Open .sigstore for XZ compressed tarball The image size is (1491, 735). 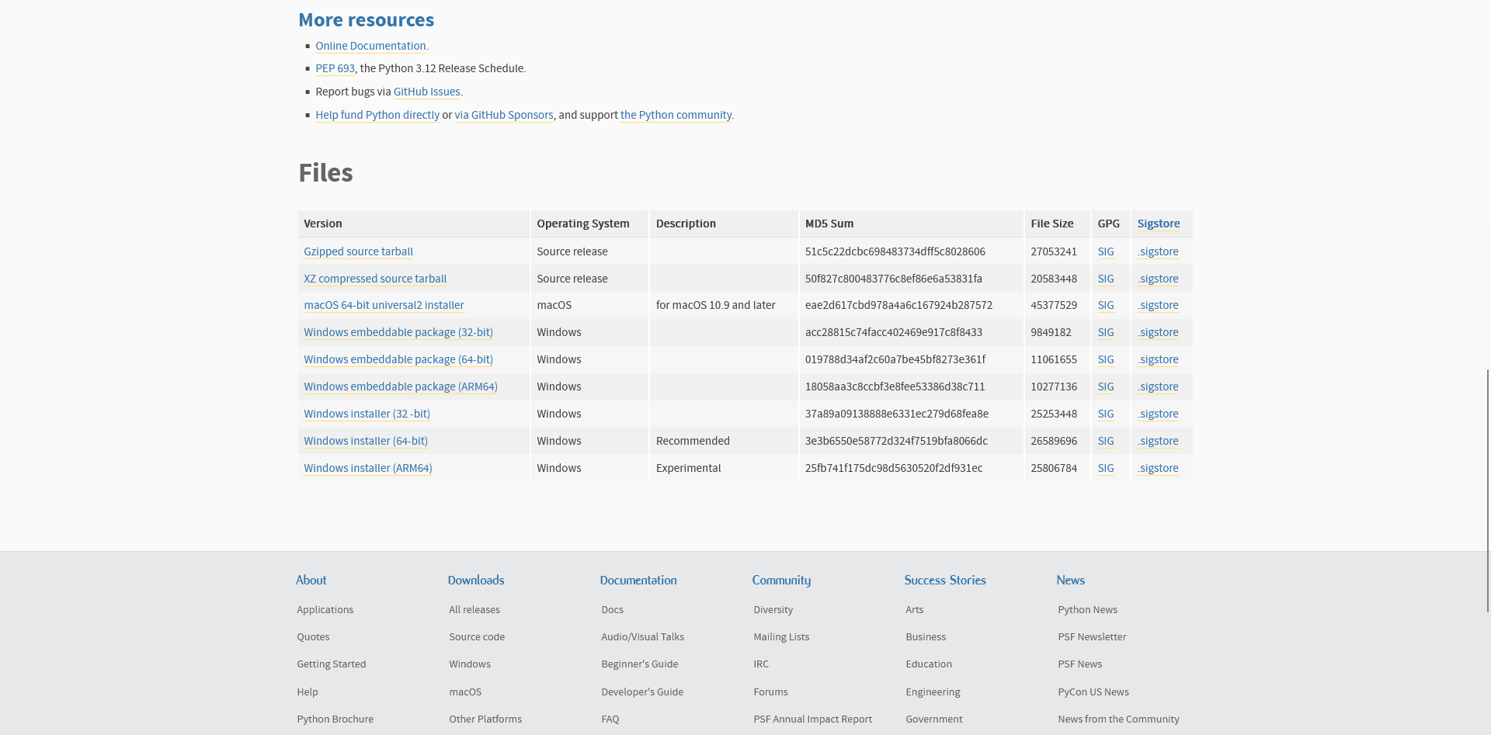[1158, 279]
